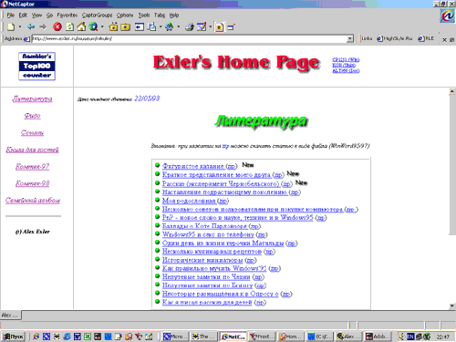Open the Home page icon

[81, 26]
